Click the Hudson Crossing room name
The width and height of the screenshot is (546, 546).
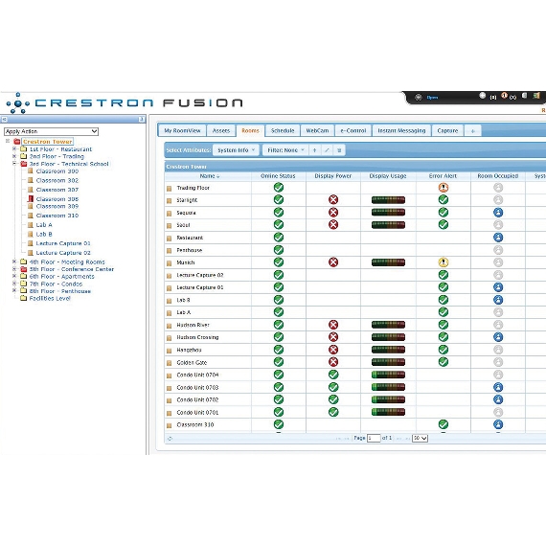197,337
